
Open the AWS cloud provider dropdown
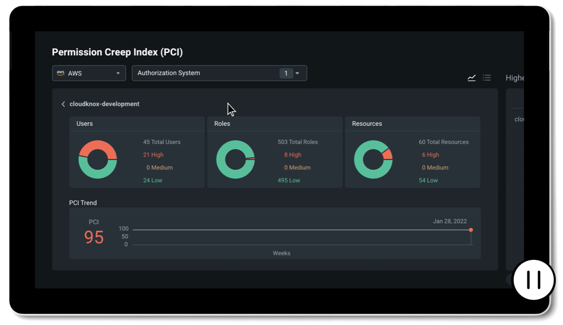click(89, 73)
